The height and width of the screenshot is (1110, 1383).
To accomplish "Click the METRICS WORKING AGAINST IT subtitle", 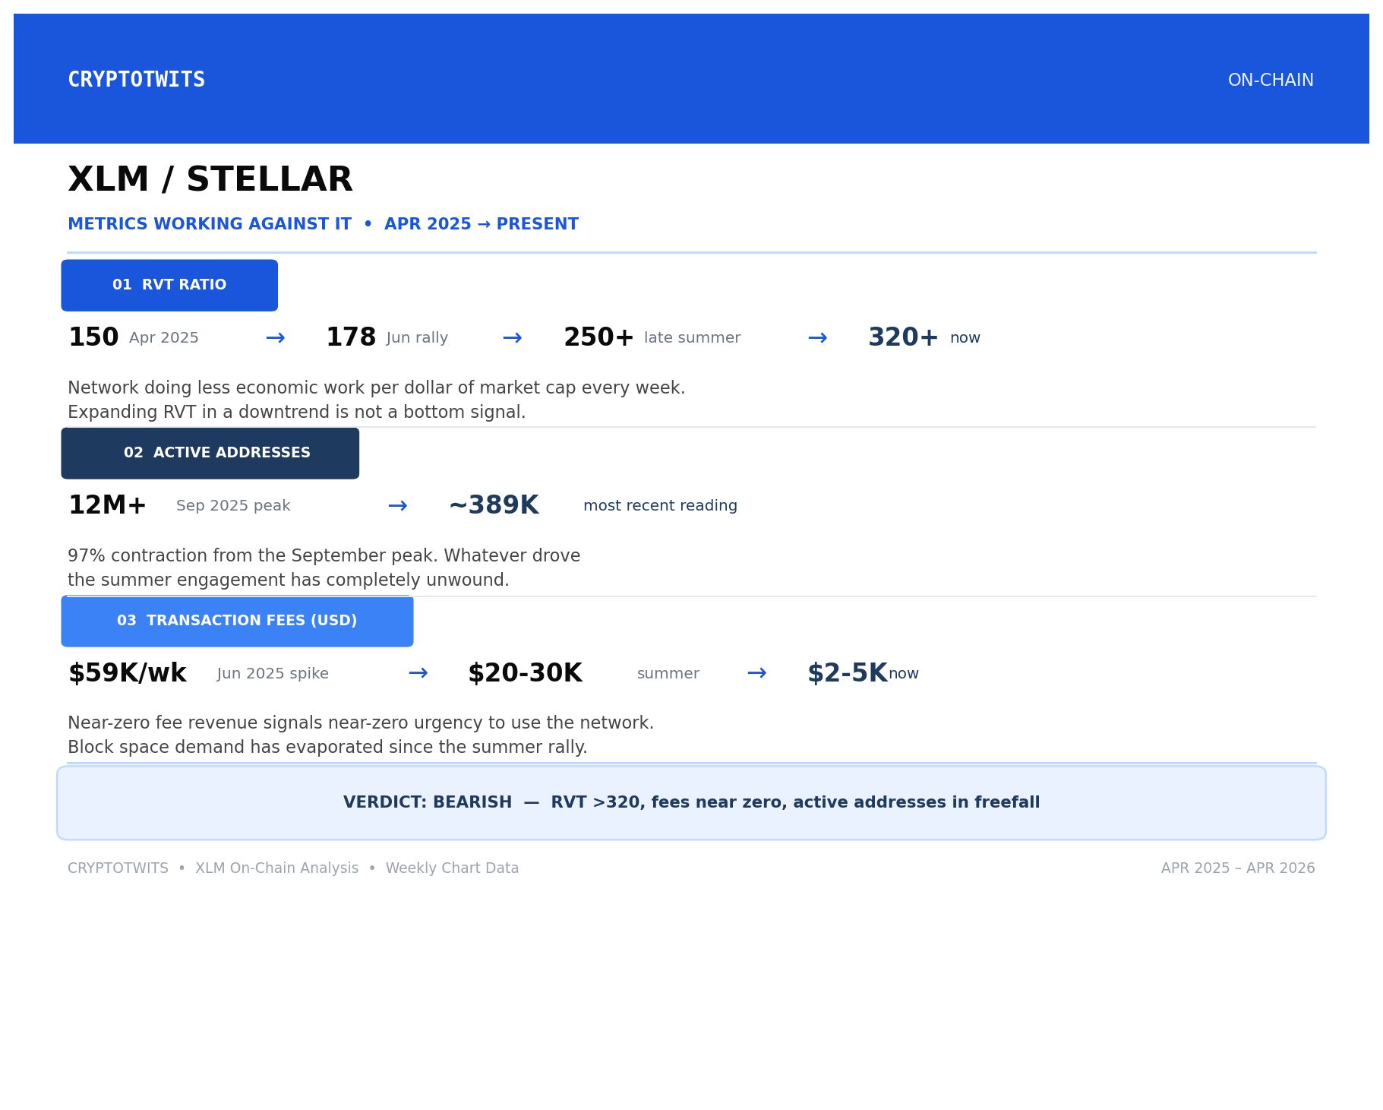I will point(323,224).
